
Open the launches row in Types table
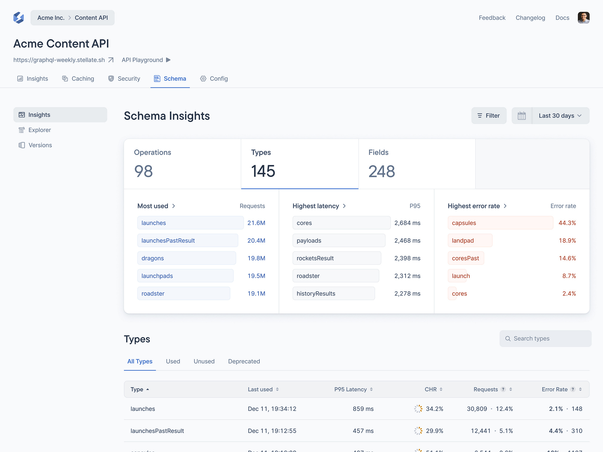[357, 409]
